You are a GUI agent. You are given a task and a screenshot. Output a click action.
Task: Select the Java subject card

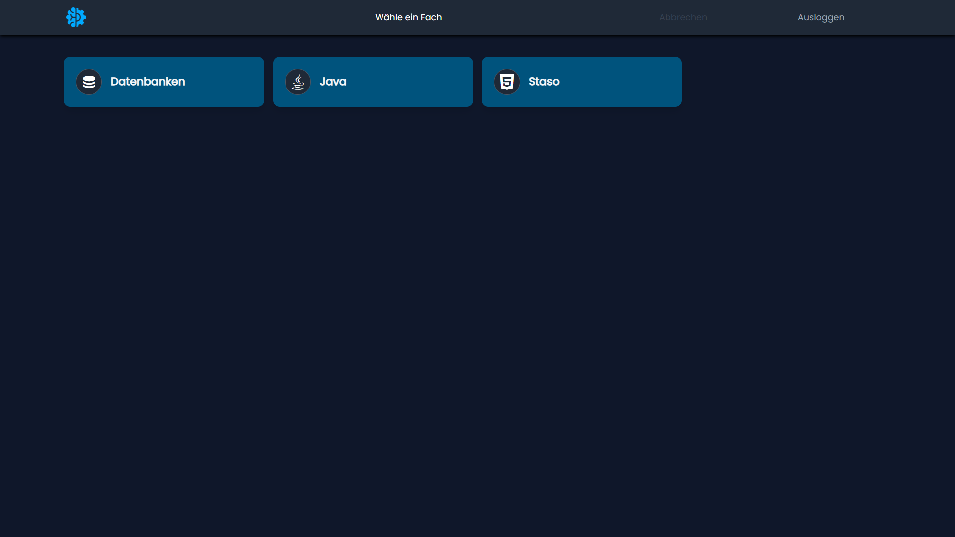click(373, 82)
